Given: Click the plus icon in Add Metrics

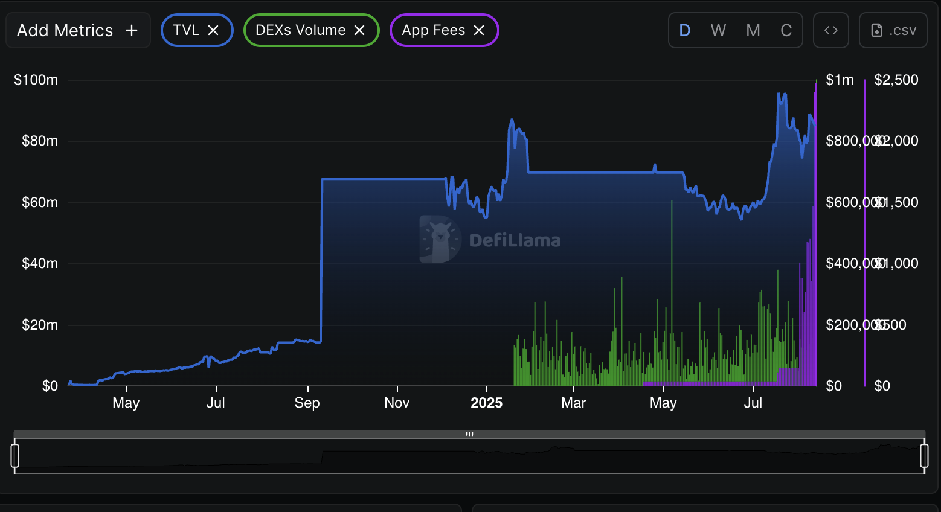Looking at the screenshot, I should (132, 30).
